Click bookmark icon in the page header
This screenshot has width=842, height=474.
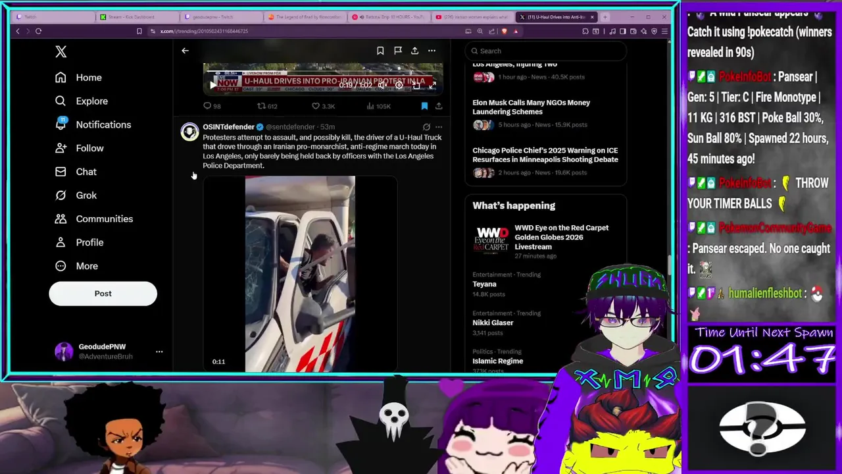[x=380, y=51]
